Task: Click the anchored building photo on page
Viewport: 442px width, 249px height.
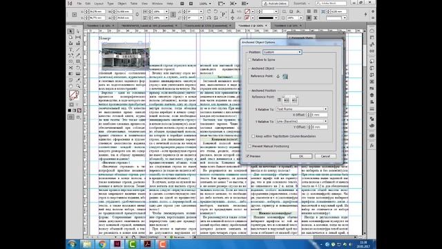Action: point(126,57)
